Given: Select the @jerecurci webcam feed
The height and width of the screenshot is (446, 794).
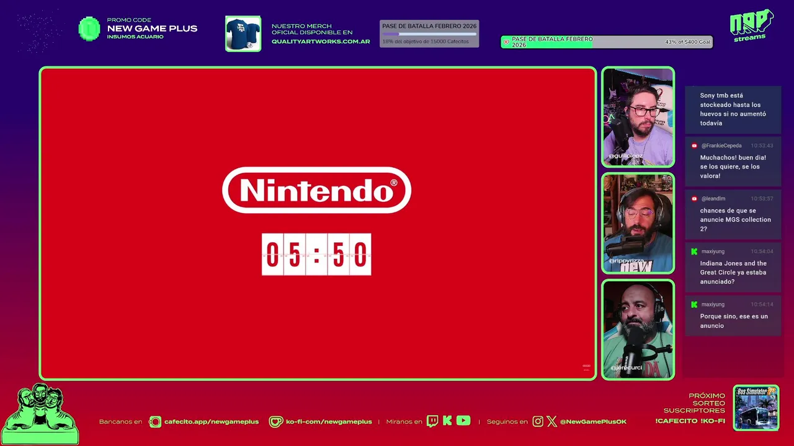Looking at the screenshot, I should [x=638, y=330].
